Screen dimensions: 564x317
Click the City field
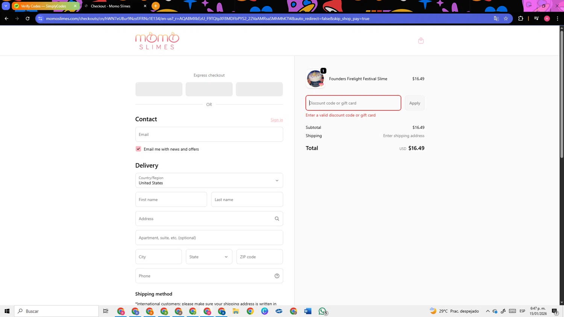[158, 257]
